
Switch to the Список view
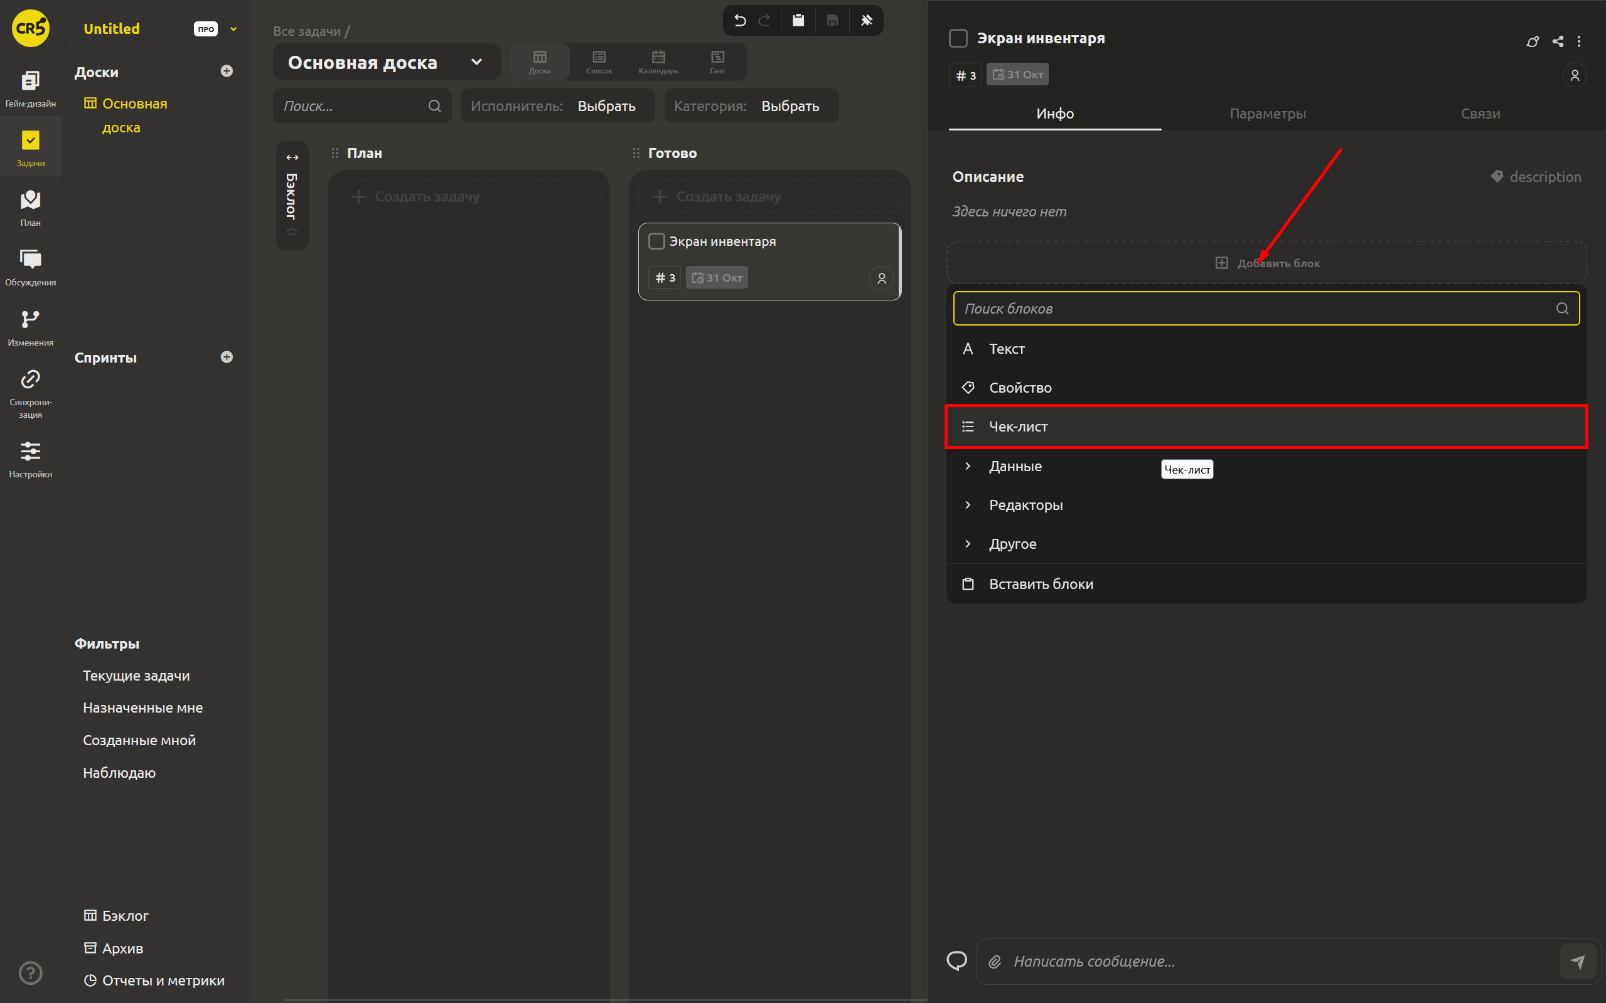click(x=599, y=61)
